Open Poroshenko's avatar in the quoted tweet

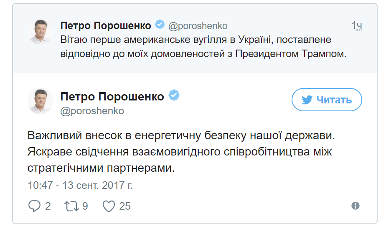[41, 31]
